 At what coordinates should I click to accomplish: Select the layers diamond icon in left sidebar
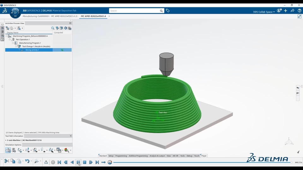(2, 28)
